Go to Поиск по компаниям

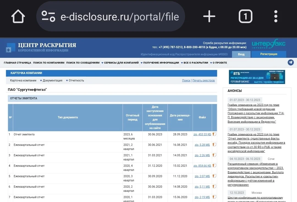pos(49,63)
